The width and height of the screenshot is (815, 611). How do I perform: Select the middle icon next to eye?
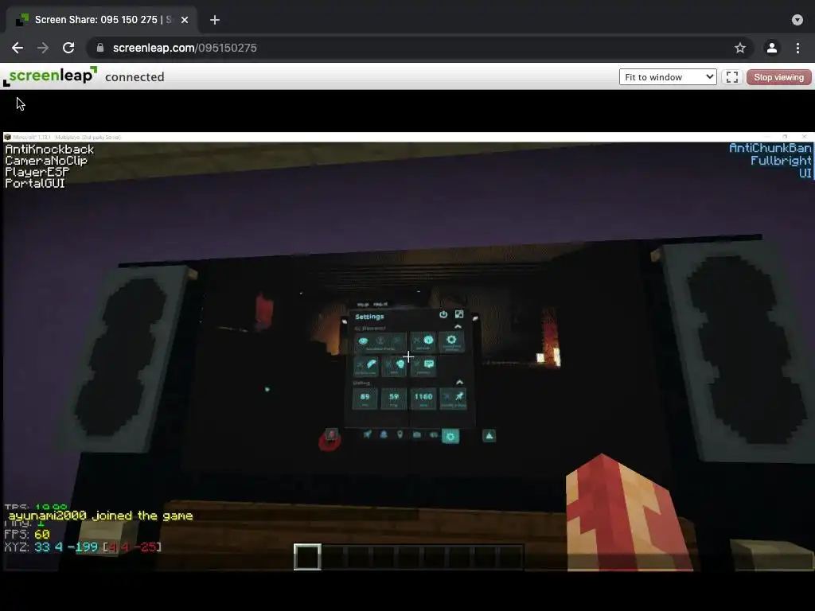(380, 341)
